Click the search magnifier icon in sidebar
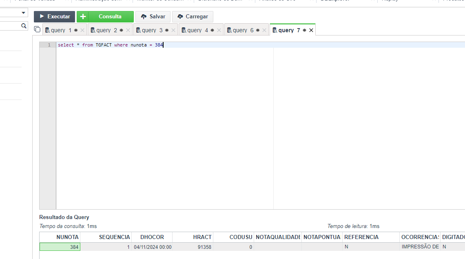This screenshot has height=259, width=465. pyautogui.click(x=24, y=26)
